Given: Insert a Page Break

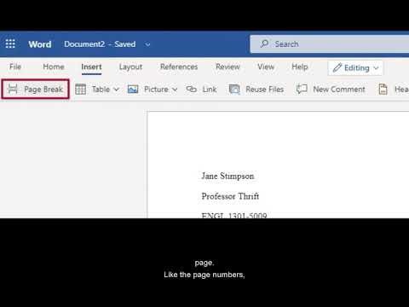Looking at the screenshot, I should point(35,90).
